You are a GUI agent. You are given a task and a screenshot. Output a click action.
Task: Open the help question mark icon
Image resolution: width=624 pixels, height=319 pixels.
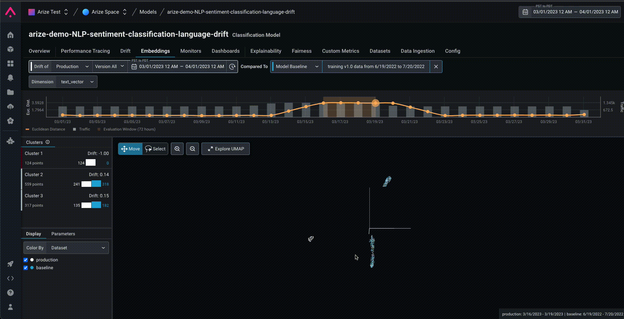tap(10, 293)
